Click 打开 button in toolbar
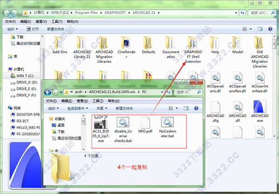 coord(33,29)
